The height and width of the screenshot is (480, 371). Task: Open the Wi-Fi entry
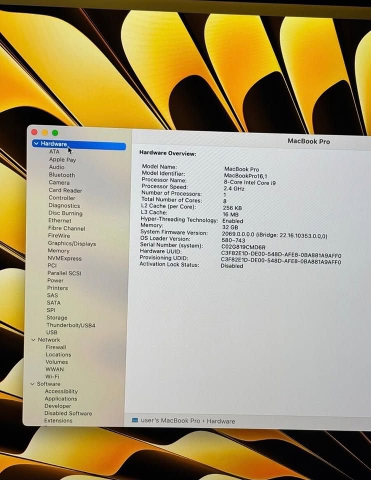(52, 376)
